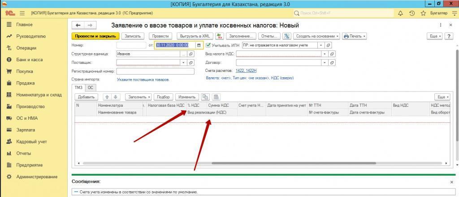Open the 1422, 1422Н accounts link
Image resolution: width=459 pixels, height=197 pixels.
[246, 71]
